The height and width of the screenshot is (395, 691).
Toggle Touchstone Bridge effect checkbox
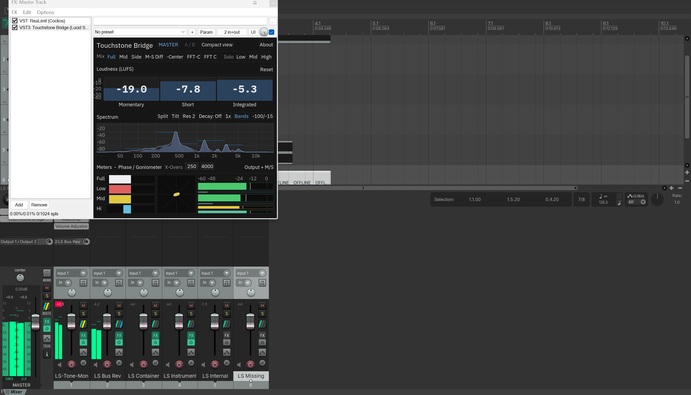point(15,28)
